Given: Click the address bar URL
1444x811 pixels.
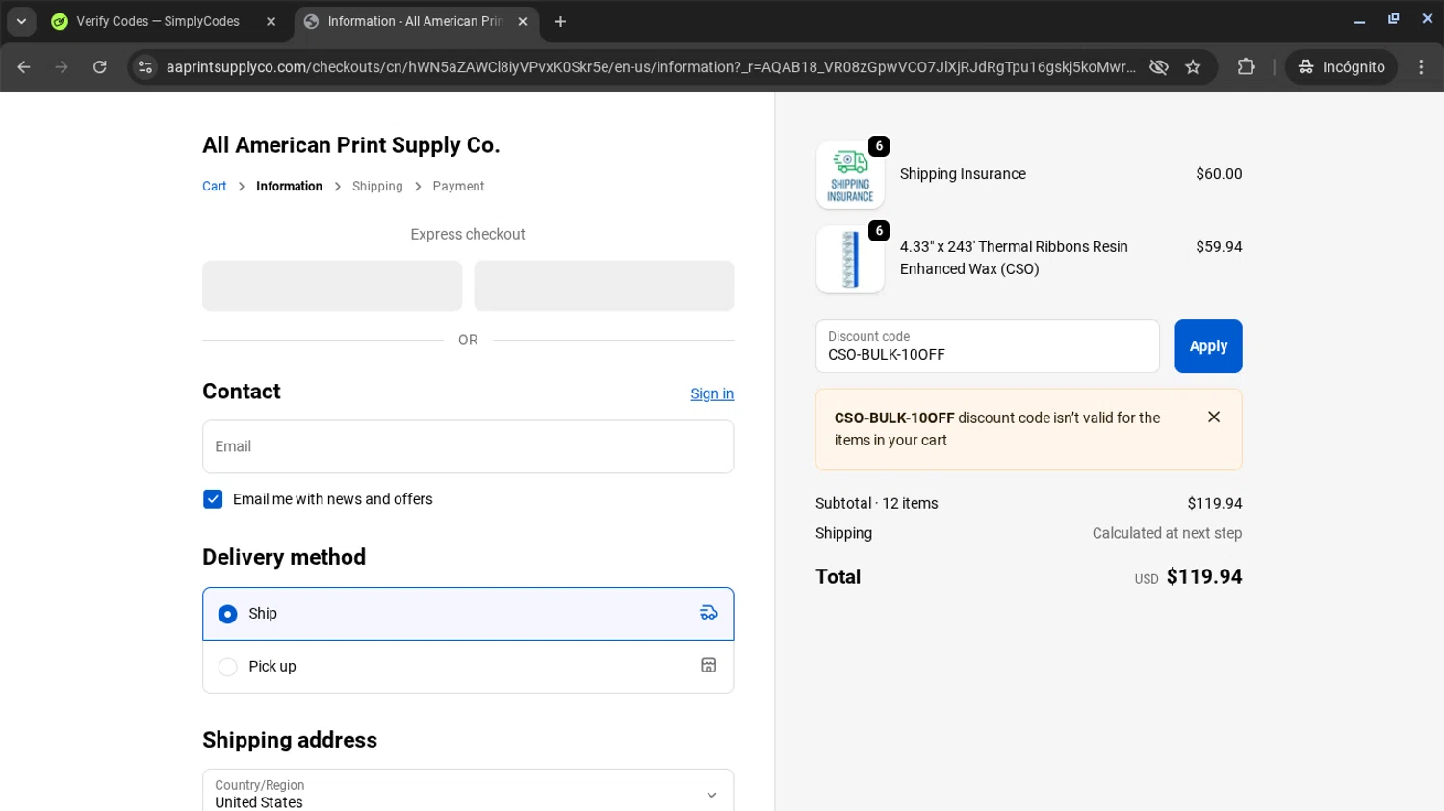Looking at the screenshot, I should pyautogui.click(x=651, y=67).
